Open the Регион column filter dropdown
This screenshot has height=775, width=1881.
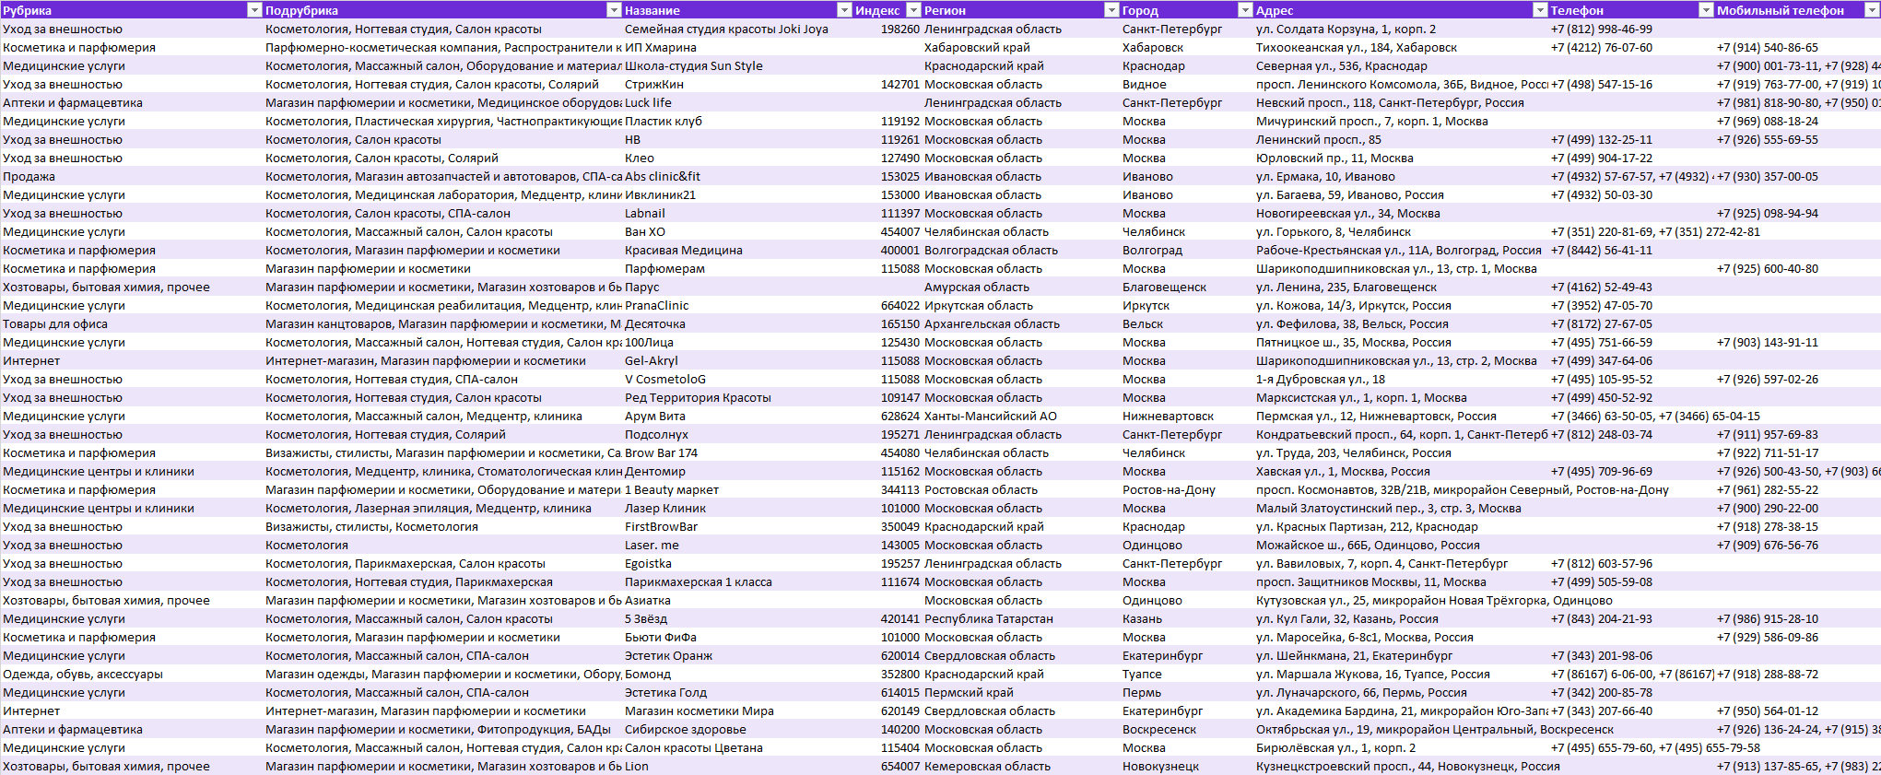coord(1111,10)
